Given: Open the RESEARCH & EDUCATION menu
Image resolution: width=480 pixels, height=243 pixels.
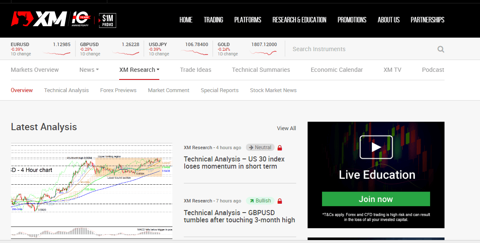Looking at the screenshot, I should click(x=300, y=20).
